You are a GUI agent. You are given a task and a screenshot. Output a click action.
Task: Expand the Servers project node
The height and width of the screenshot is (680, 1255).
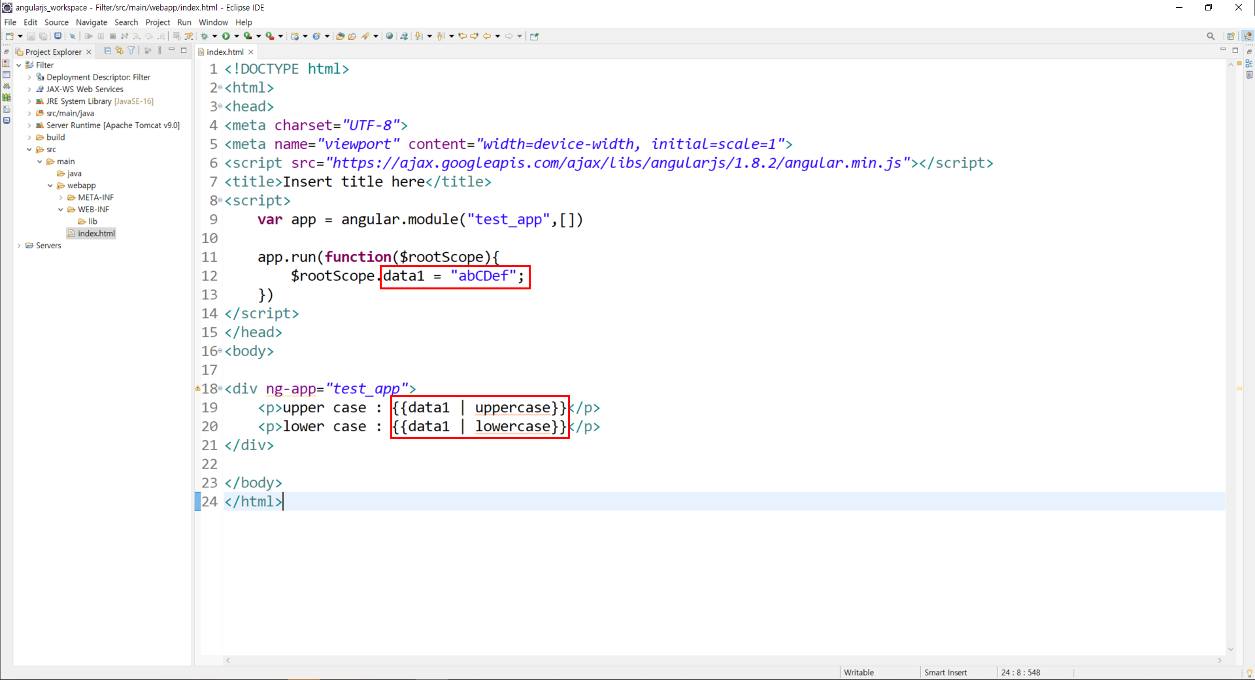coord(19,246)
